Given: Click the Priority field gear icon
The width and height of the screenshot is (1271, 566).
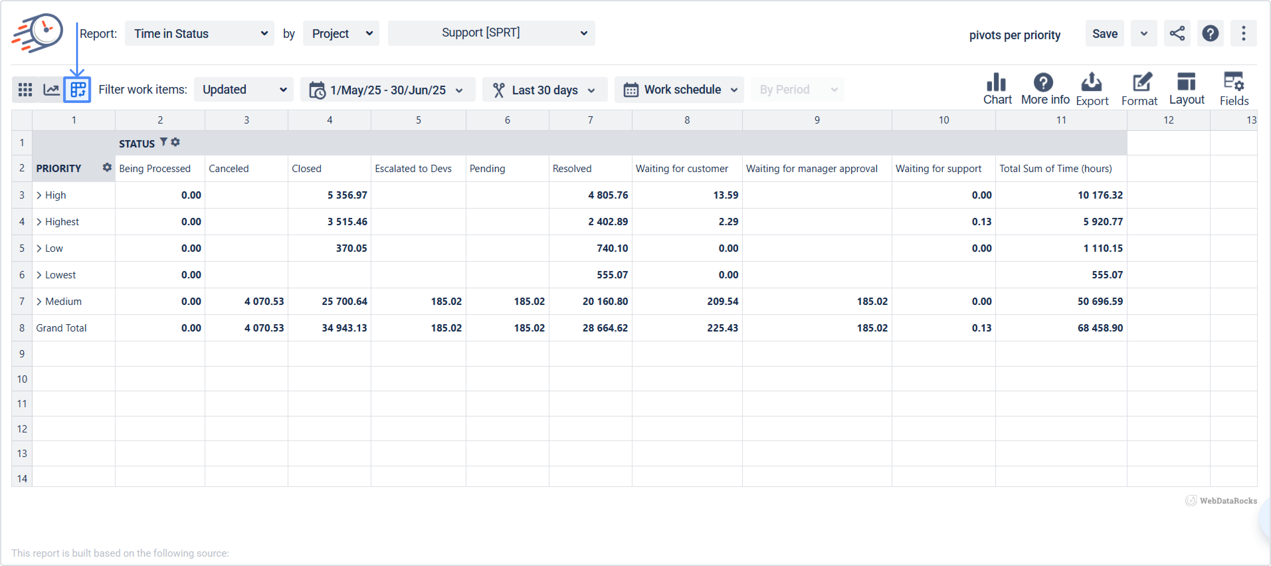Looking at the screenshot, I should 107,168.
